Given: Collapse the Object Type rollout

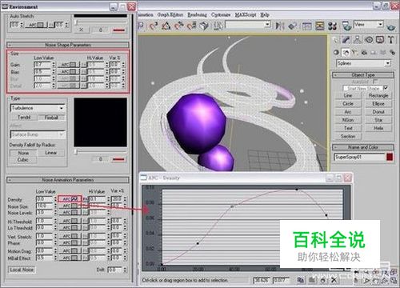Looking at the screenshot, I should (x=363, y=75).
